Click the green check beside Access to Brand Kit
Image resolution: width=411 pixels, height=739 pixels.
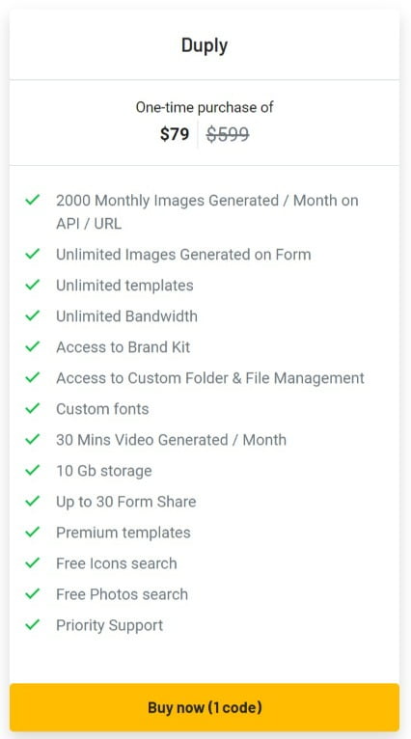pos(32,347)
